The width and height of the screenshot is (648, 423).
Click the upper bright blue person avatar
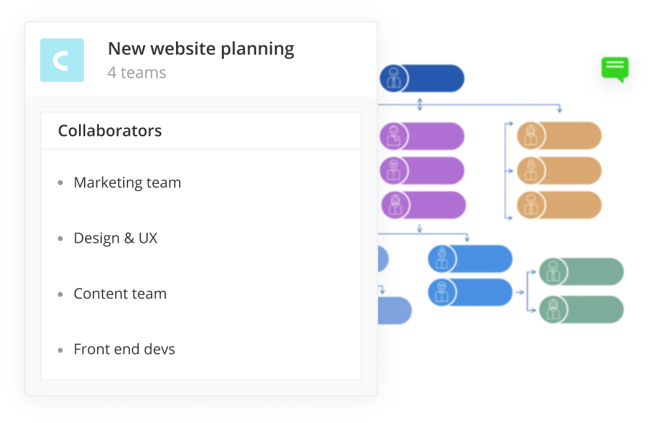442,259
